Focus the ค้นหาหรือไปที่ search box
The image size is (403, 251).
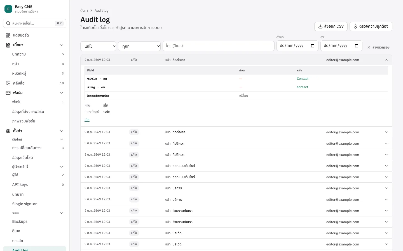coord(35,23)
